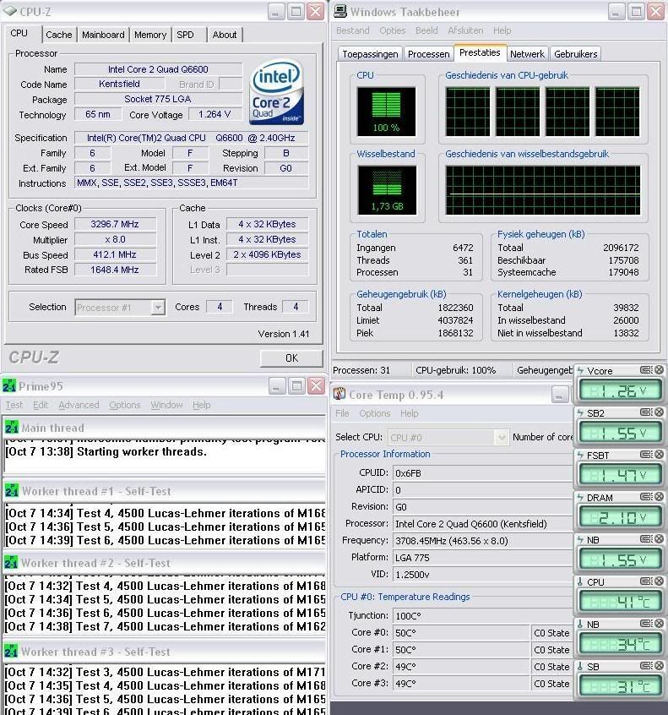Open the Bestand menu in Taakbeheer
The height and width of the screenshot is (715, 668).
353,30
